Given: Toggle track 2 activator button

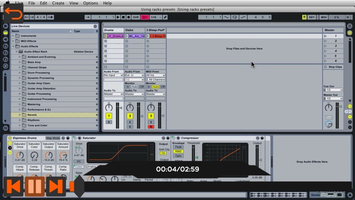Looking at the screenshot, I should click(130, 116).
